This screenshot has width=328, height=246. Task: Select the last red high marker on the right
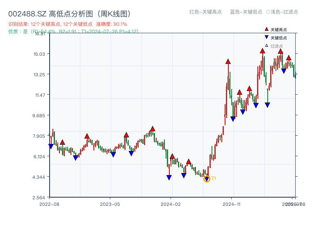click(x=289, y=58)
